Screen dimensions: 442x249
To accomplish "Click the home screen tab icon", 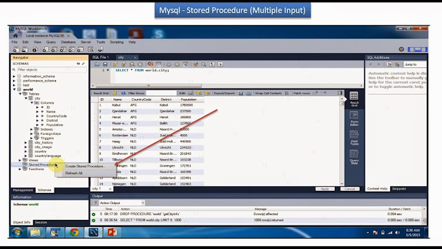I will click(15, 35).
